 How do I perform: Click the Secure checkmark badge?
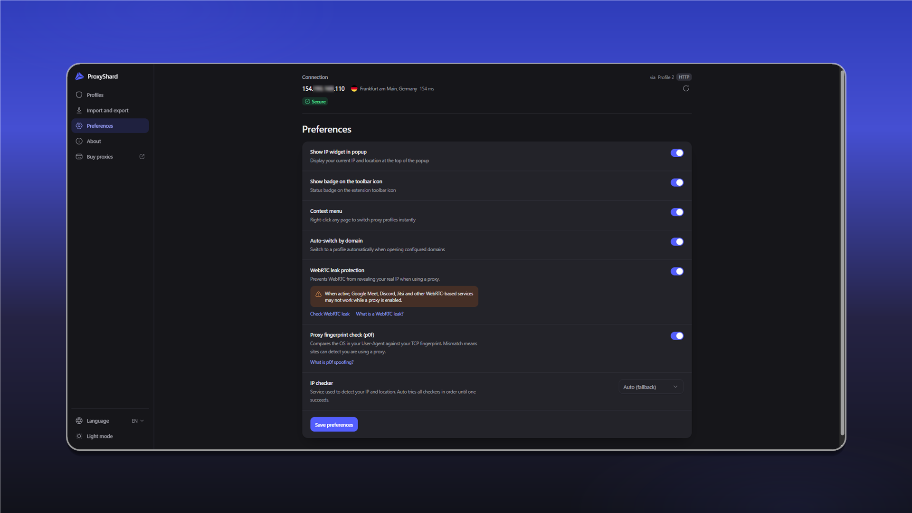coord(315,102)
